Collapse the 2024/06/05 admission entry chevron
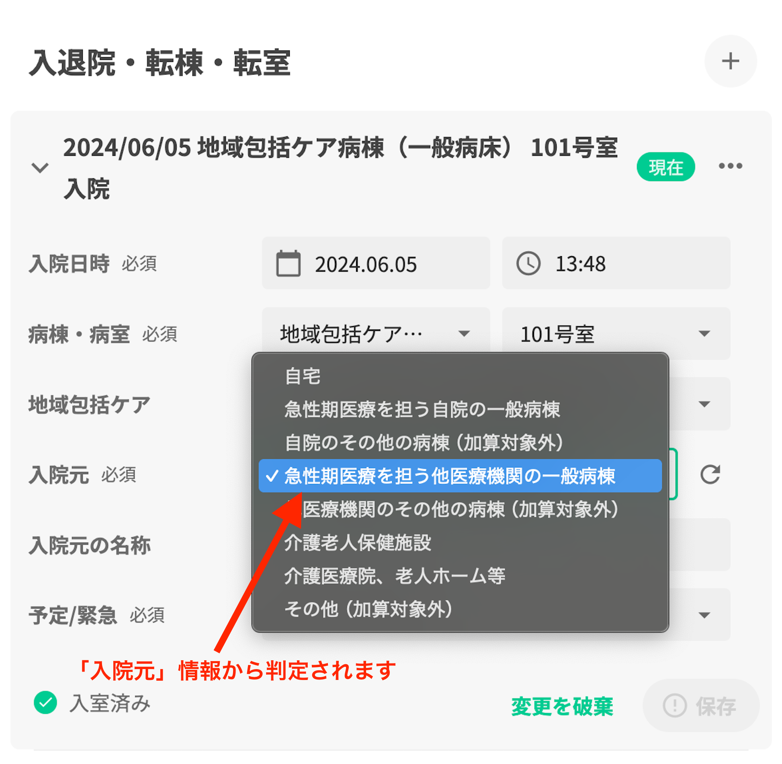This screenshot has height=764, width=782. [40, 167]
